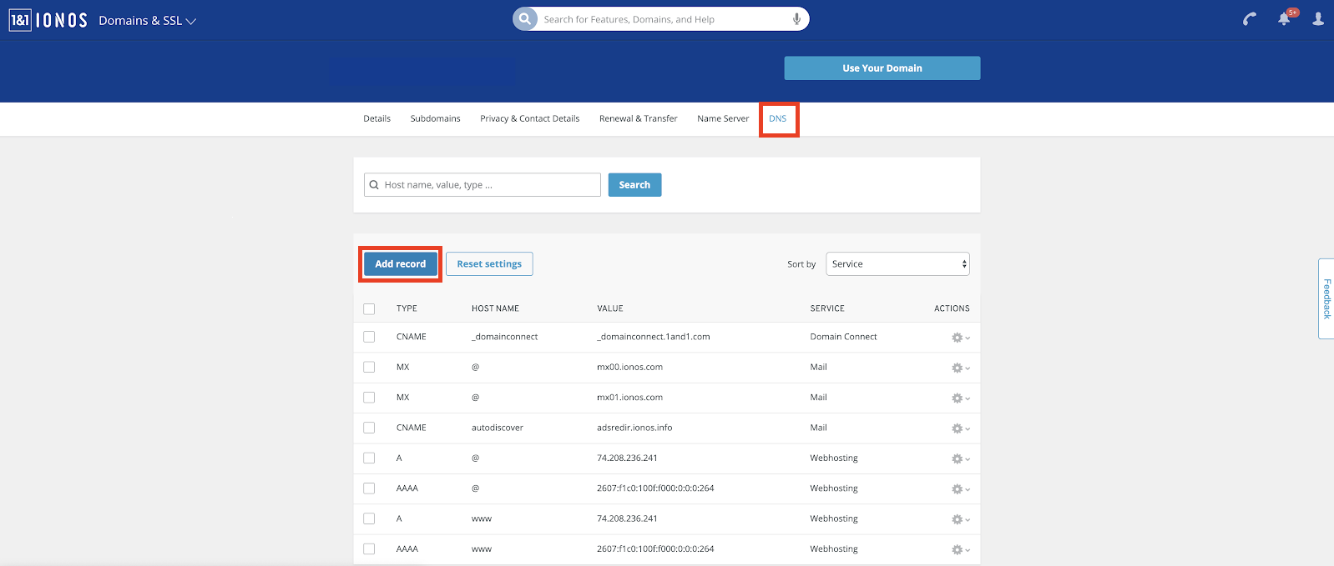Viewport: 1334px width, 566px height.
Task: Click the search magnifier icon in top bar
Action: pos(525,19)
